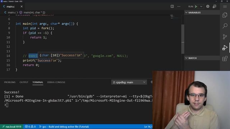Add a new terminal with plus icon
Viewport: 230px width, 129px height.
pos(151,82)
